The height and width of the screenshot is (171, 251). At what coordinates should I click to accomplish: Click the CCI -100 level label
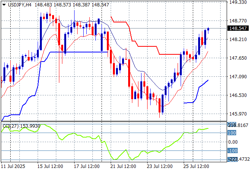tap(233, 151)
